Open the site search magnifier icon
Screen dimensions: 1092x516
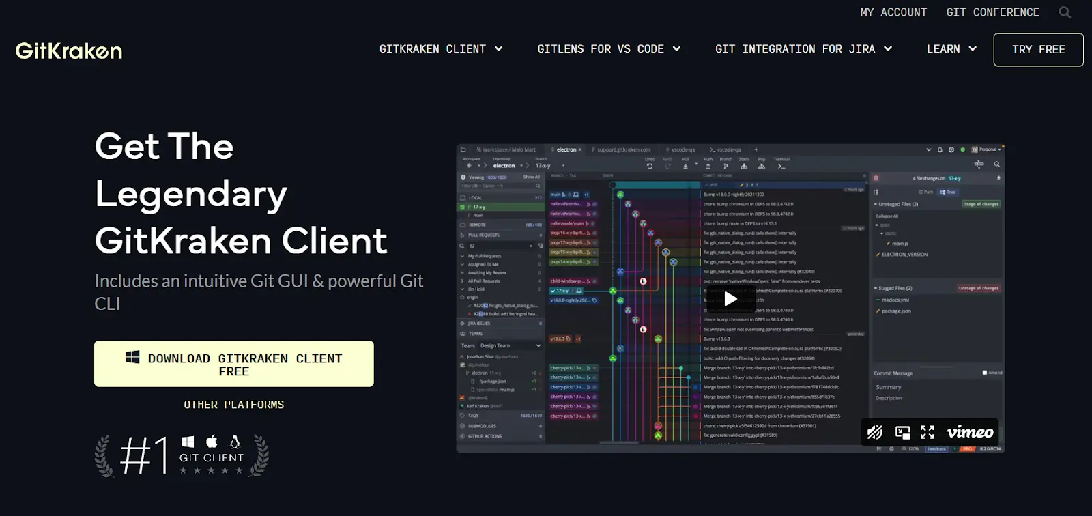(1065, 12)
